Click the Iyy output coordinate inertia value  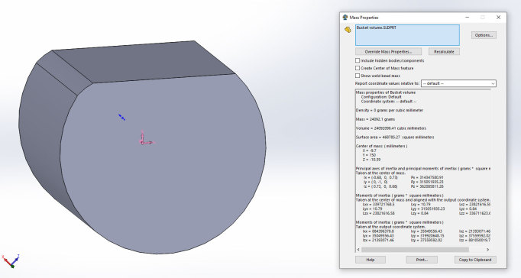tap(427, 236)
